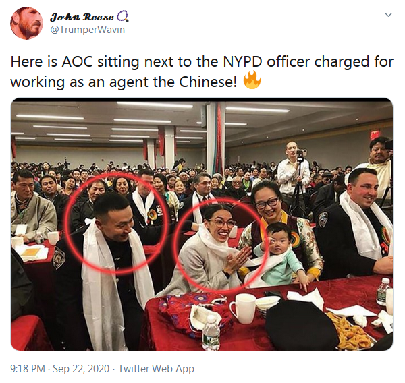The height and width of the screenshot is (383, 405).
Task: Click the fire emoji in the tweet
Action: [252, 80]
